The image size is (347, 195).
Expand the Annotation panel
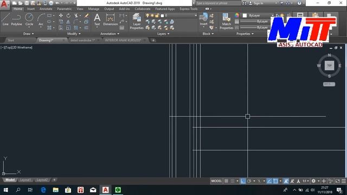[x=110, y=34]
